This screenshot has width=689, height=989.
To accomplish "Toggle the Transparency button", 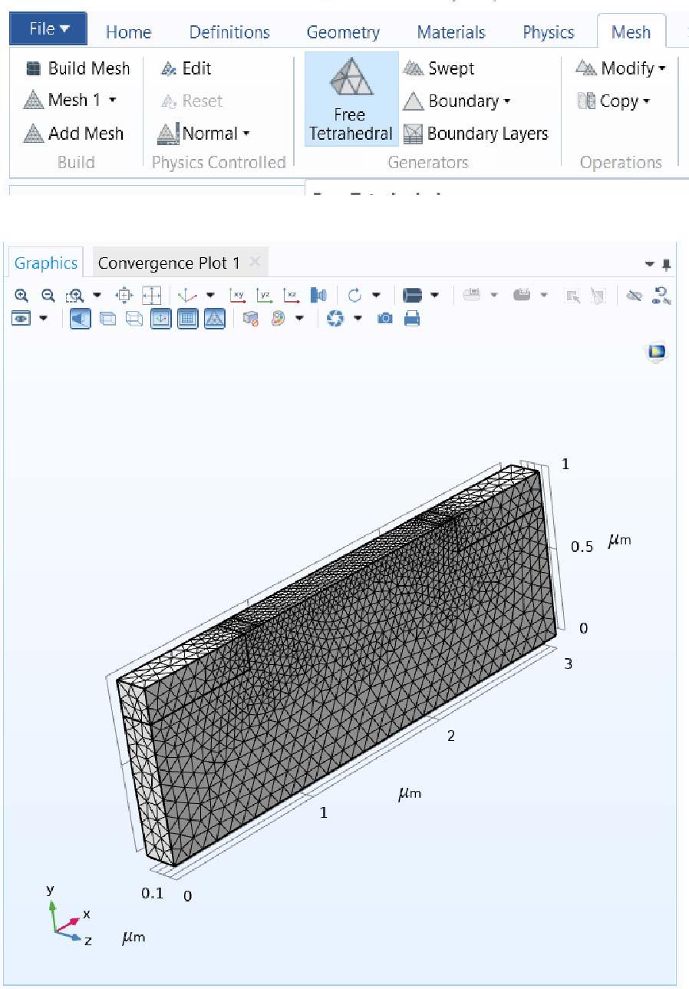I will point(107,318).
